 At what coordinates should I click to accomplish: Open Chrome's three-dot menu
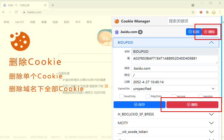(x=220, y=12)
